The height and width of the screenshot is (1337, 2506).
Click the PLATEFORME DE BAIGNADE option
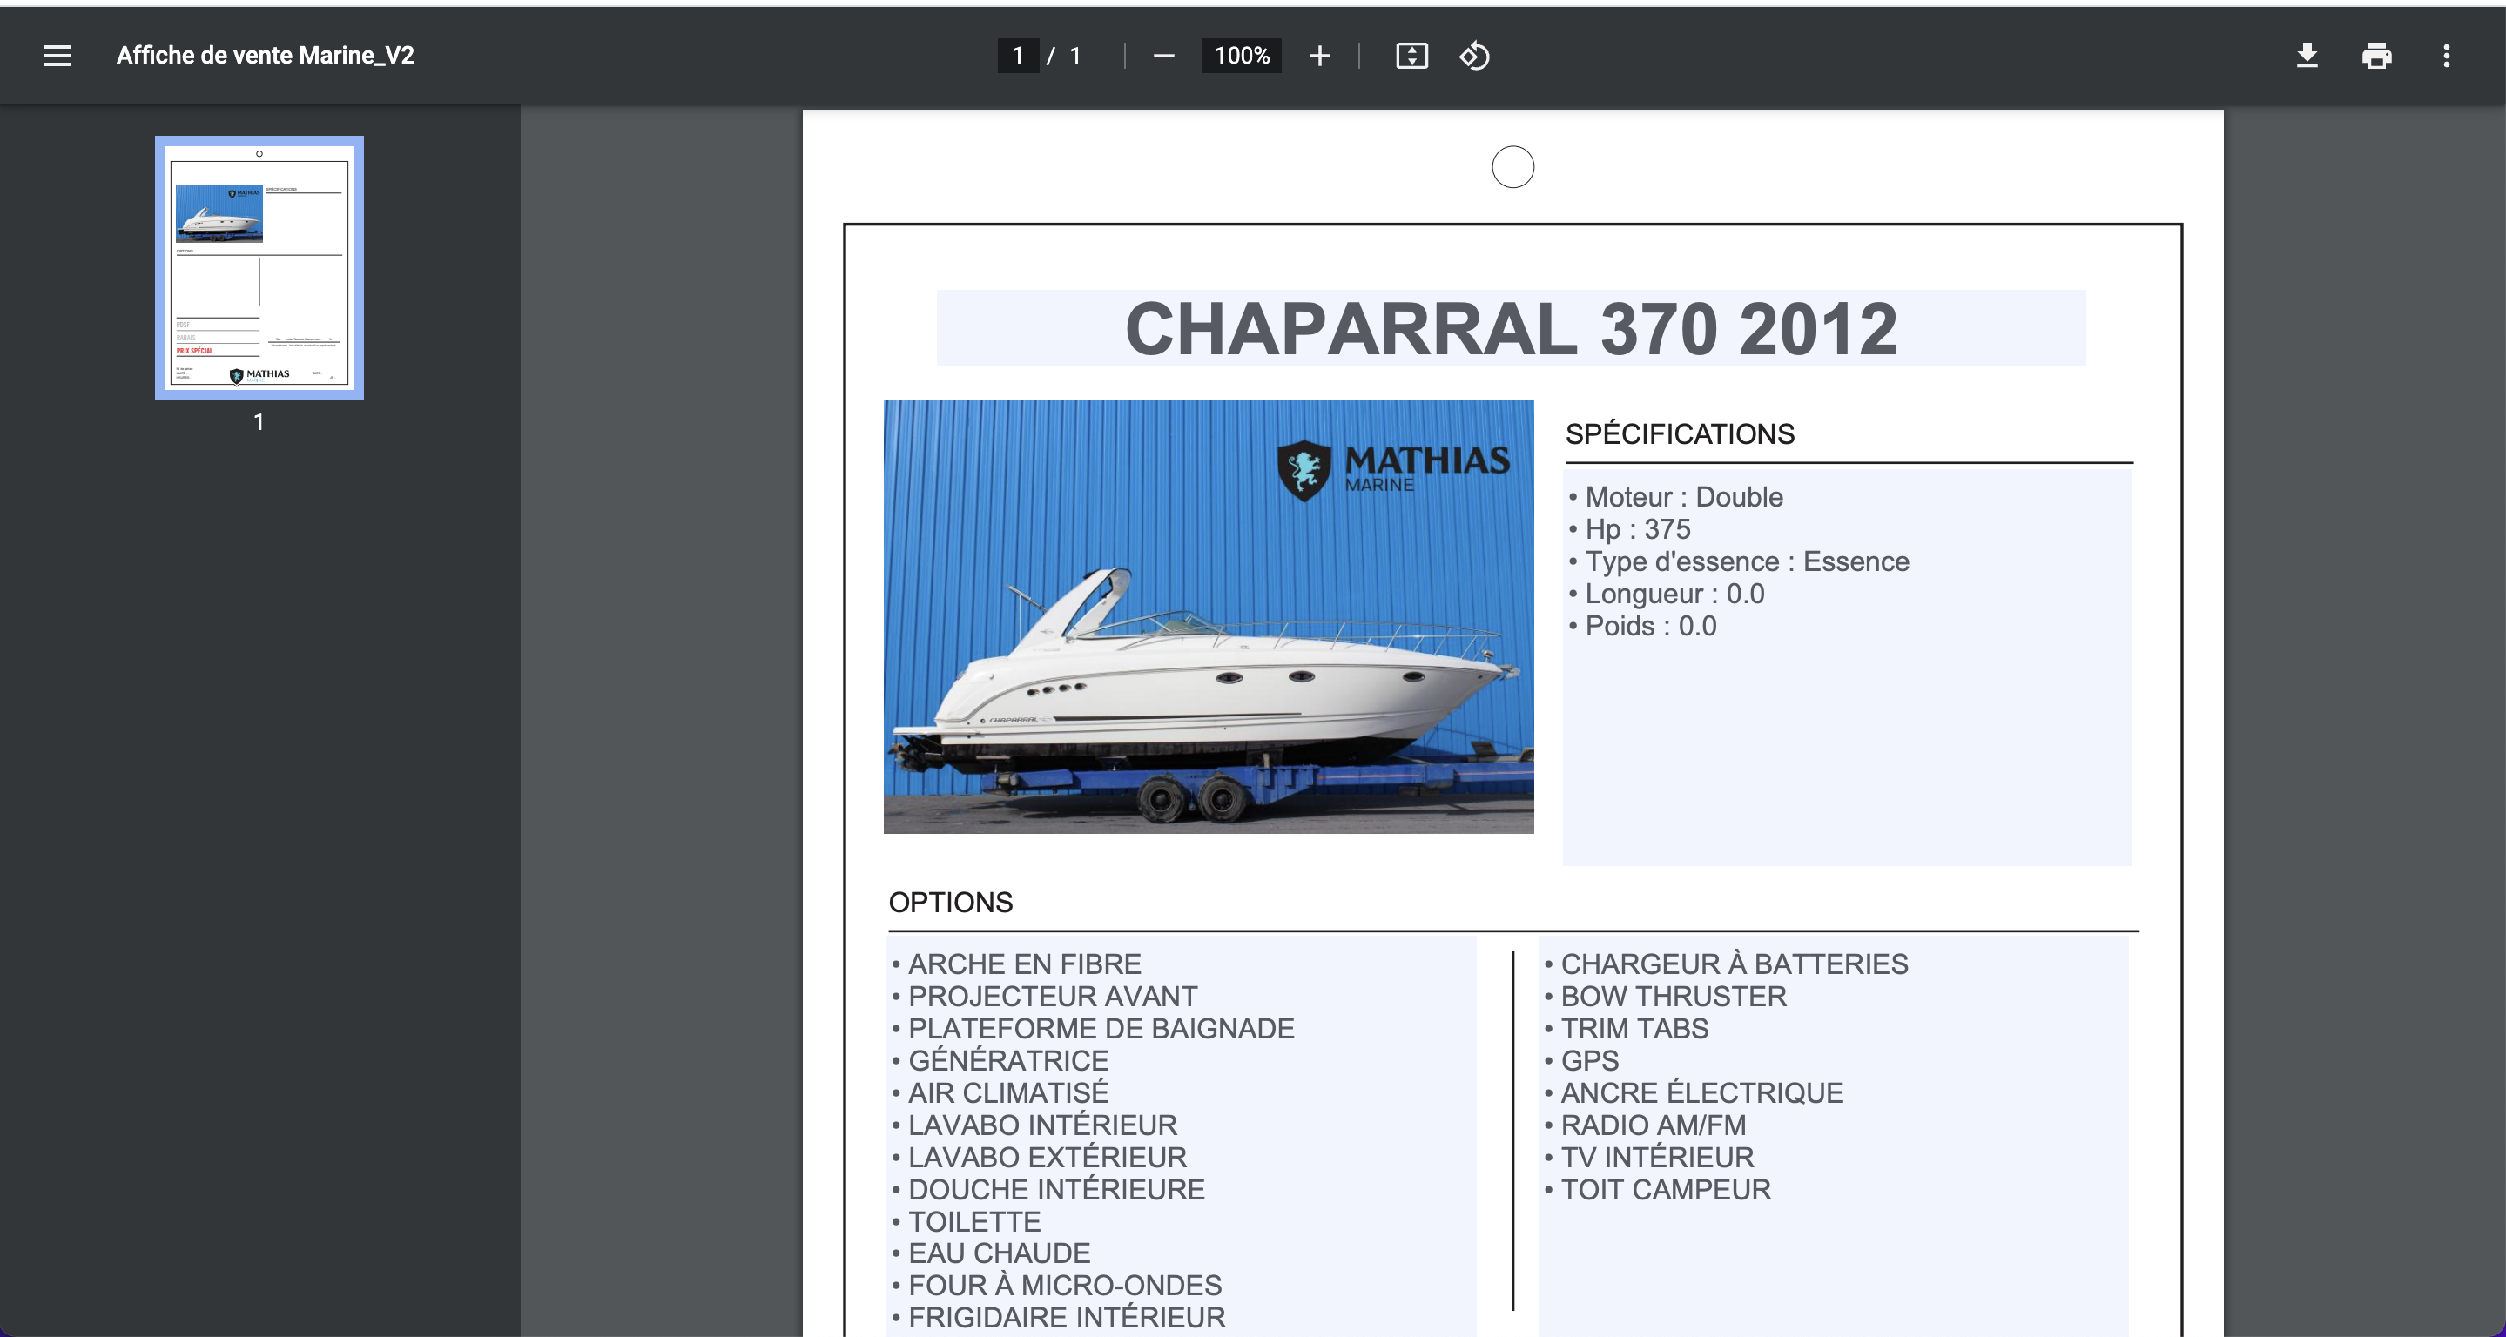[x=1094, y=1028]
